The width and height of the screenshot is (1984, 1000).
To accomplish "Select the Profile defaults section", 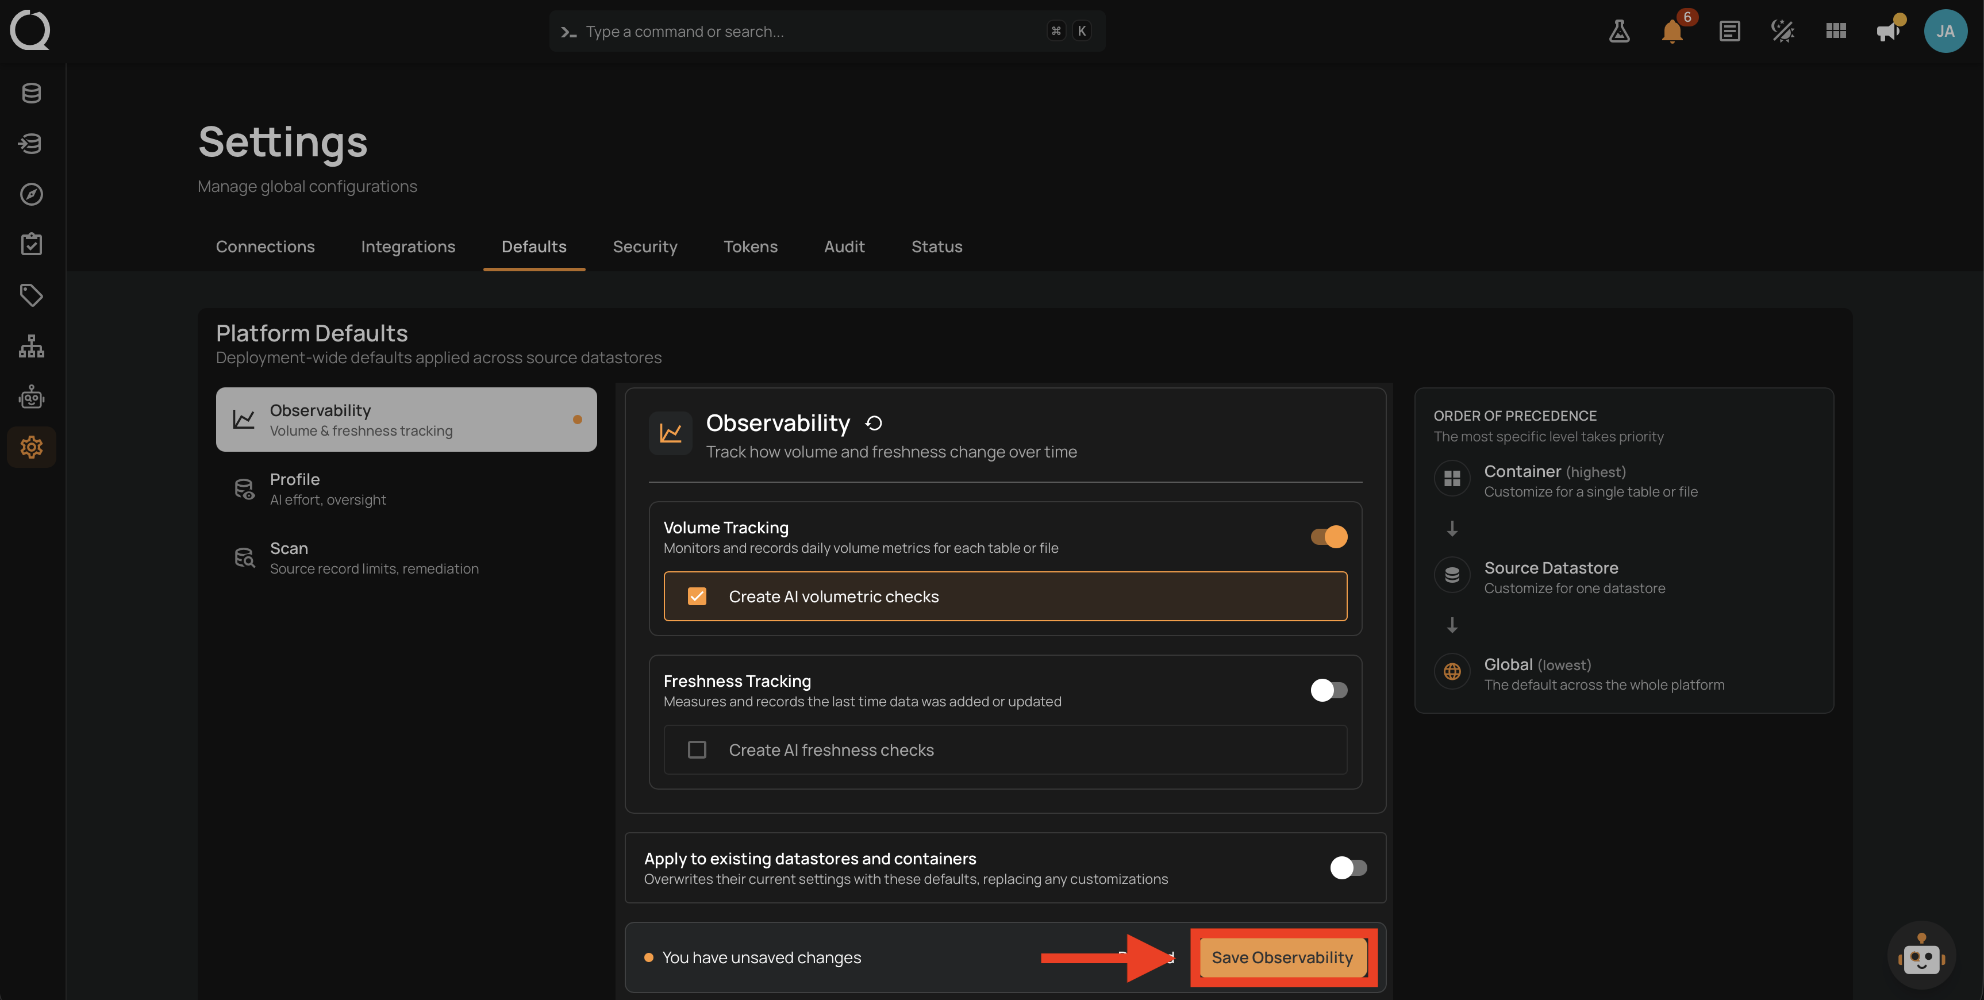I will coord(406,489).
